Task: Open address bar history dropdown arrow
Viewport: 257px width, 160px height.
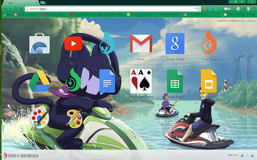Action: pos(195,8)
